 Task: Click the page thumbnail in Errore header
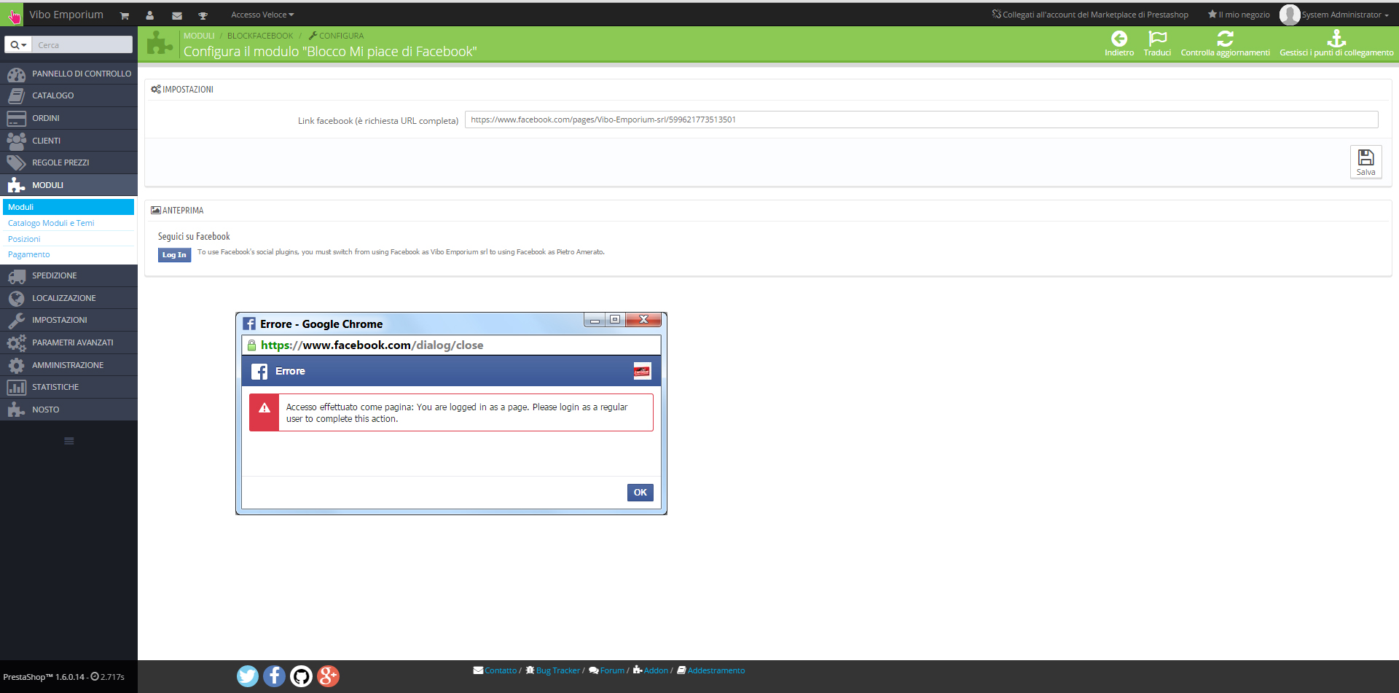tap(642, 371)
